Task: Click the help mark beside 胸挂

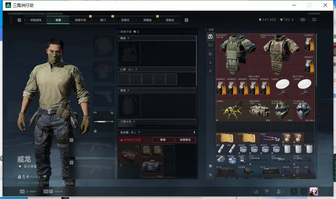Action: (128, 38)
